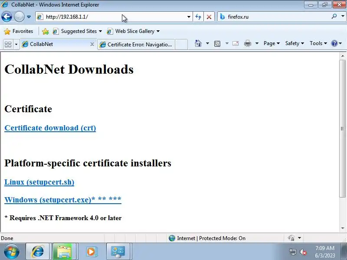Expand the address bar autocomplete dropdown
This screenshot has height=260, width=347.
point(189,17)
